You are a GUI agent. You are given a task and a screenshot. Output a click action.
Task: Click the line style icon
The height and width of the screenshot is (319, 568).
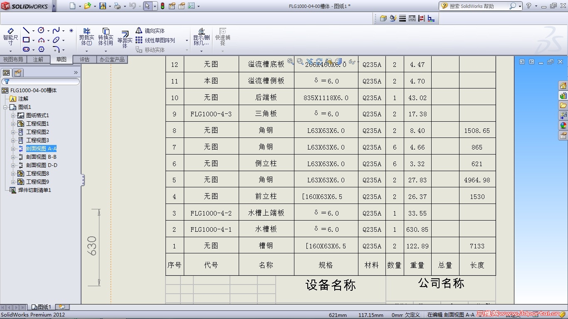(x=412, y=18)
